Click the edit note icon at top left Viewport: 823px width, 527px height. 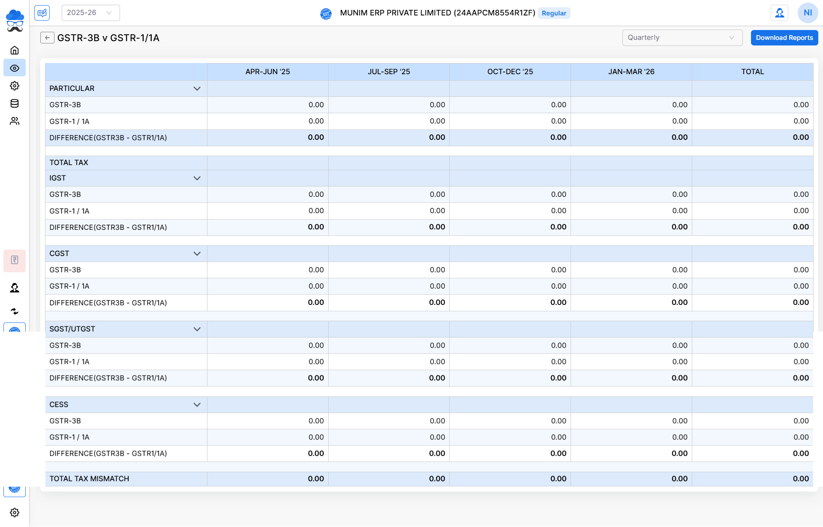tap(42, 13)
